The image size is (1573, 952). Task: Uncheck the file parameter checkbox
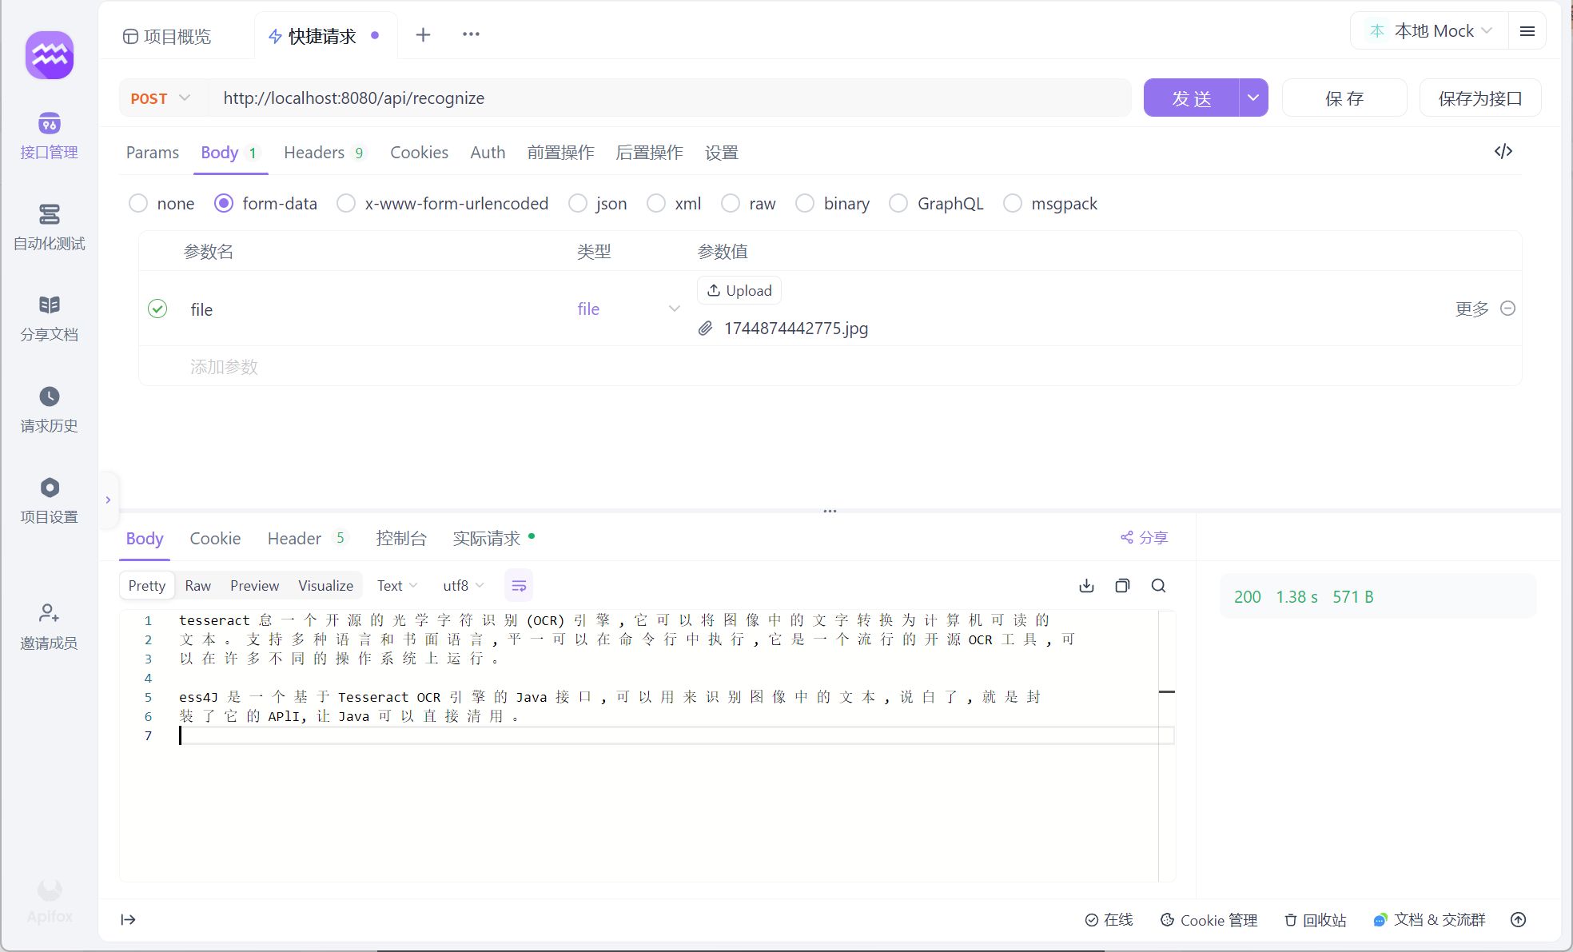point(157,309)
